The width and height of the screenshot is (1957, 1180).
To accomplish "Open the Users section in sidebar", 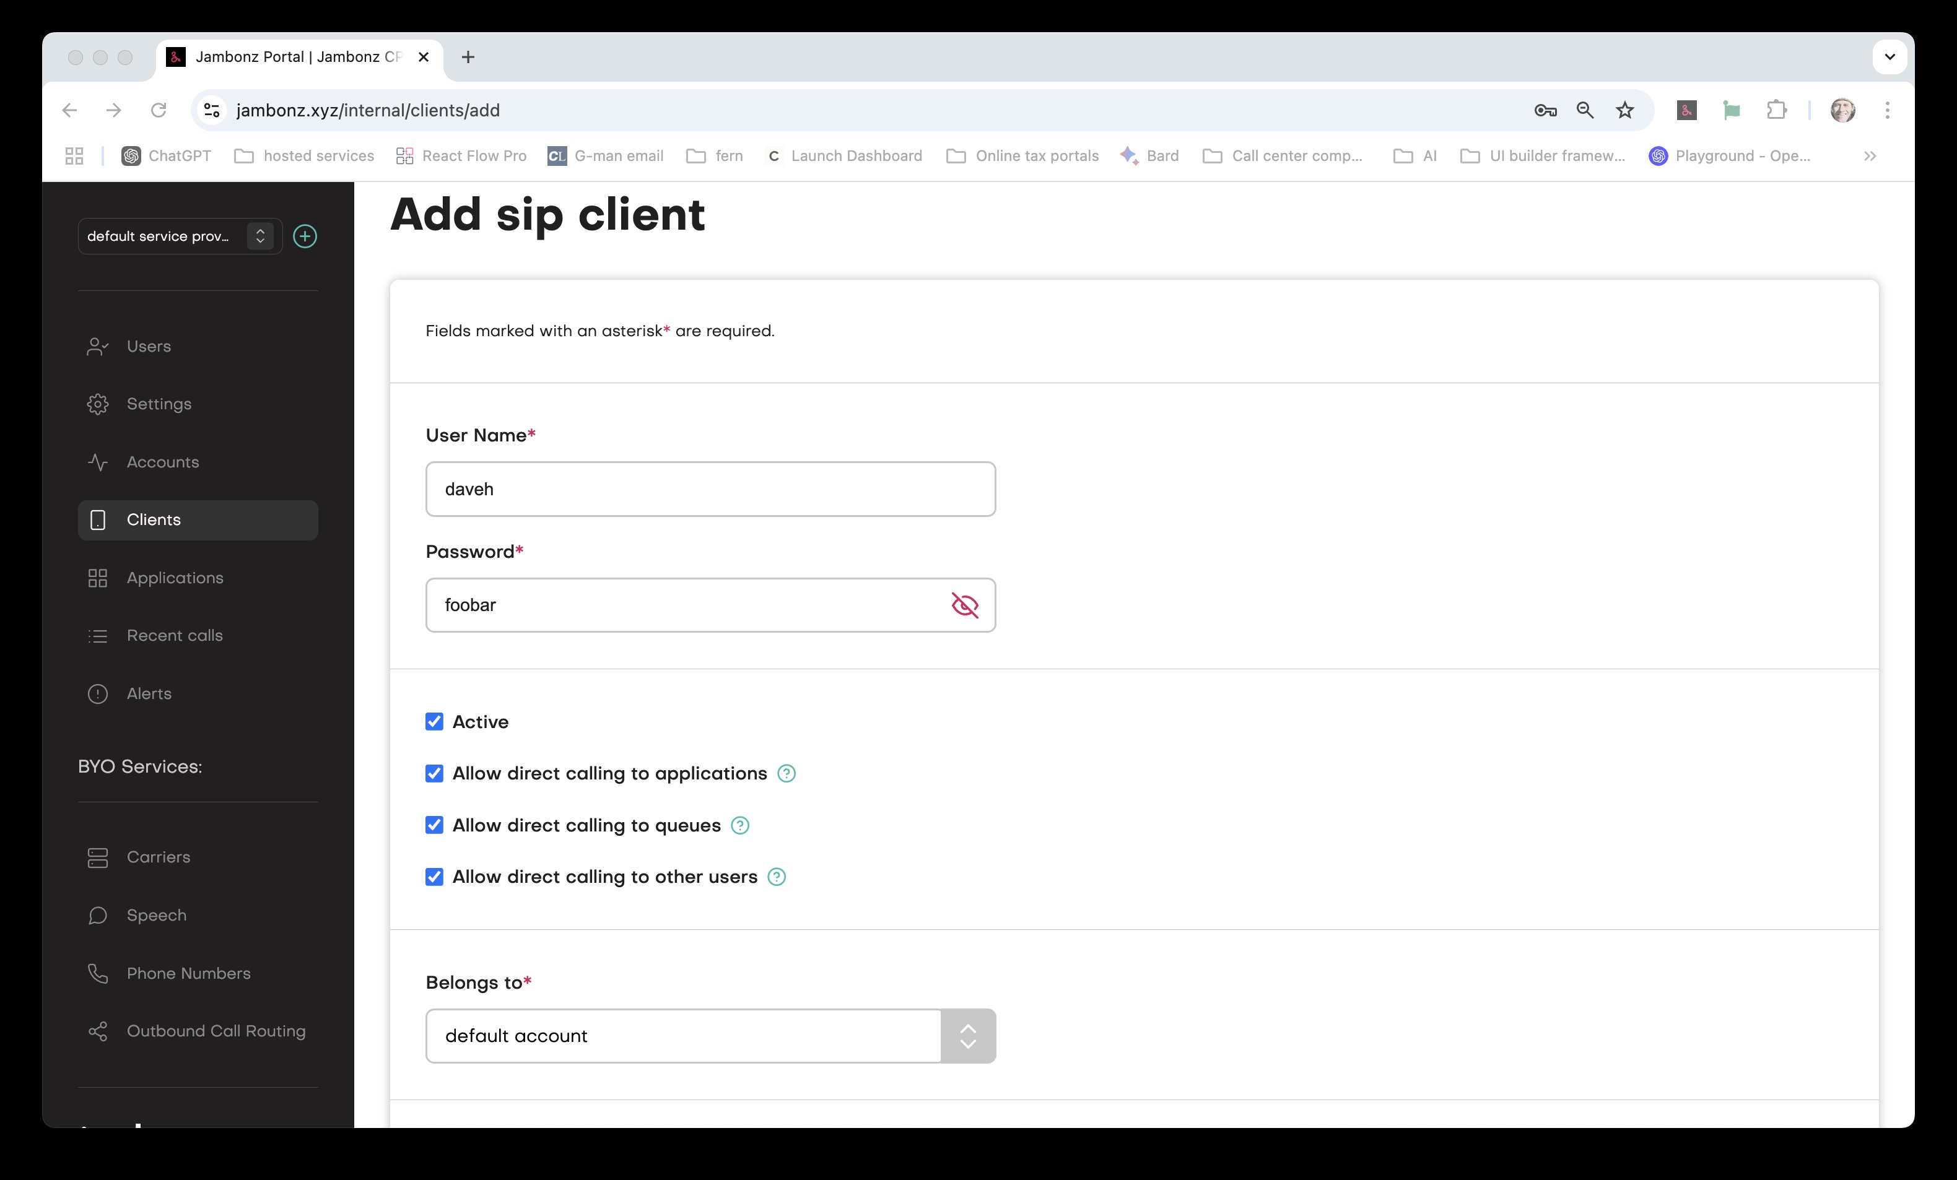I will tap(149, 345).
